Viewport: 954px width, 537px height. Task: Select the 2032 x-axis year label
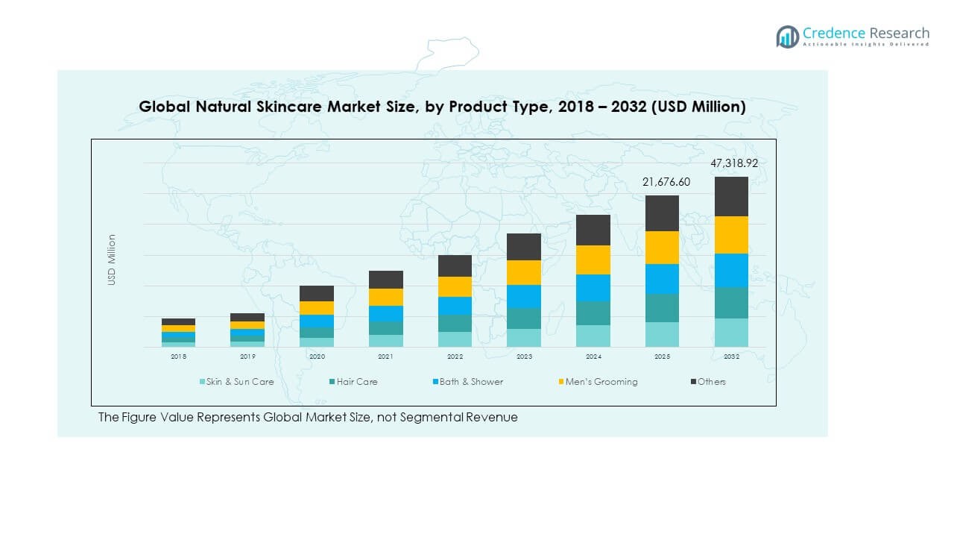730,357
